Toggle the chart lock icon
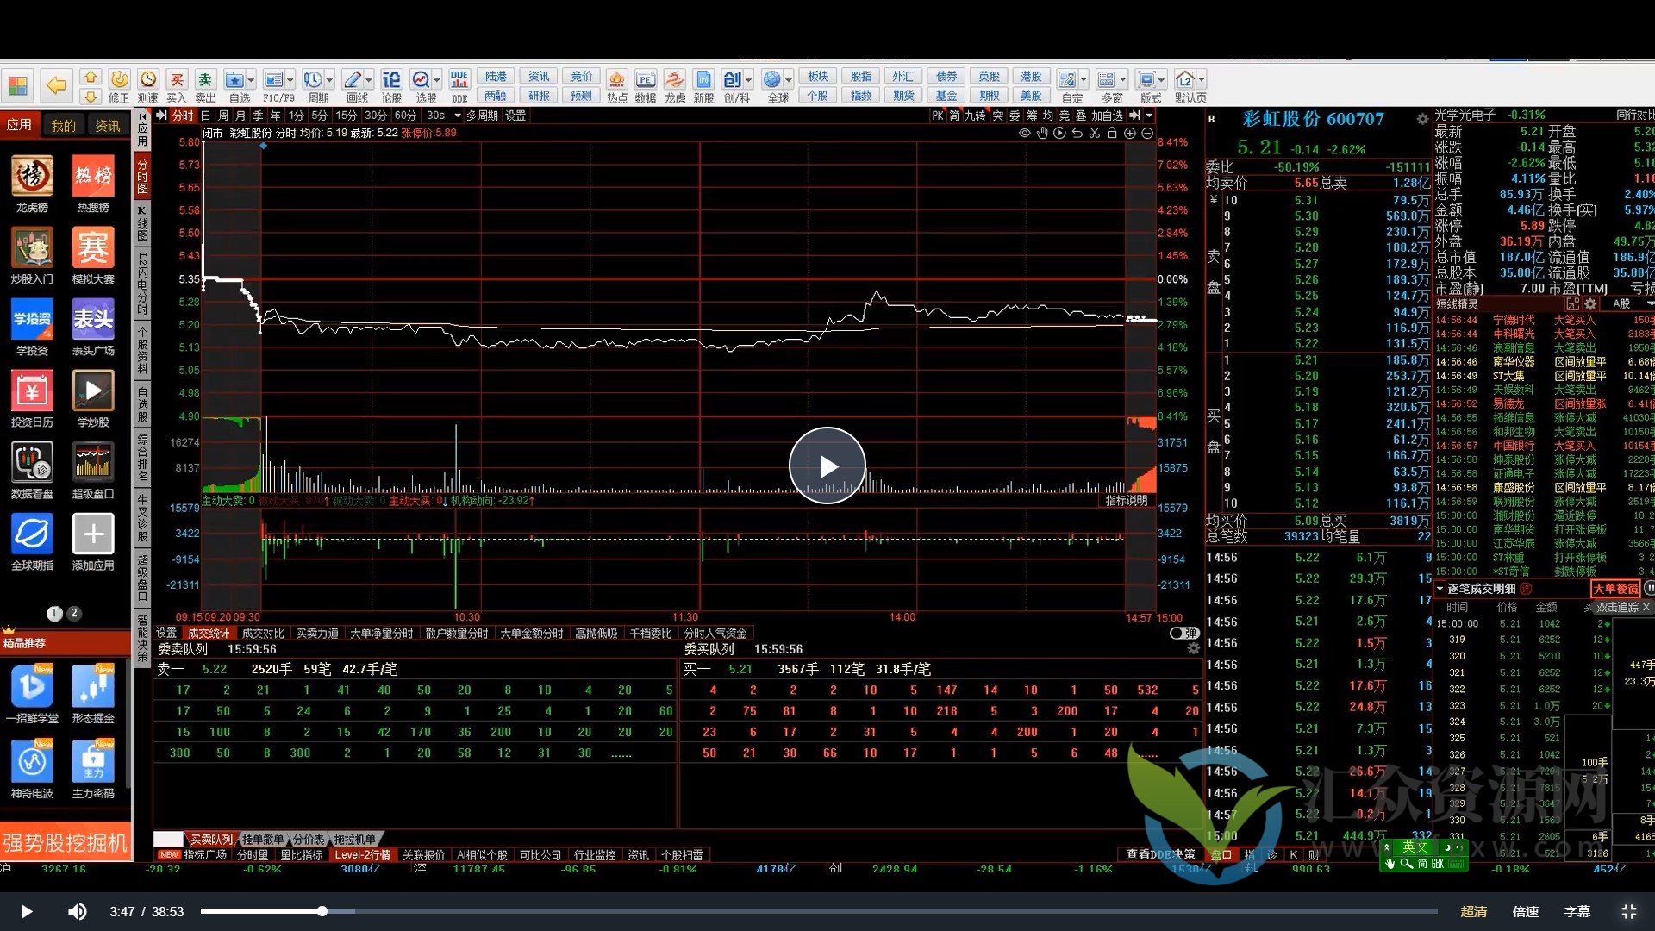The image size is (1655, 931). click(1112, 134)
